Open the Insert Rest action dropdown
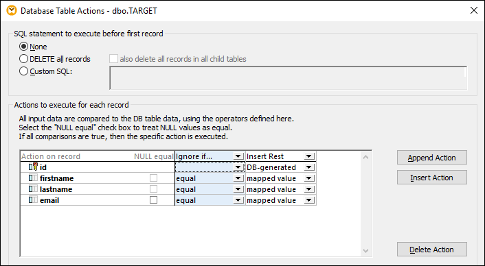485x266 pixels. [x=308, y=156]
